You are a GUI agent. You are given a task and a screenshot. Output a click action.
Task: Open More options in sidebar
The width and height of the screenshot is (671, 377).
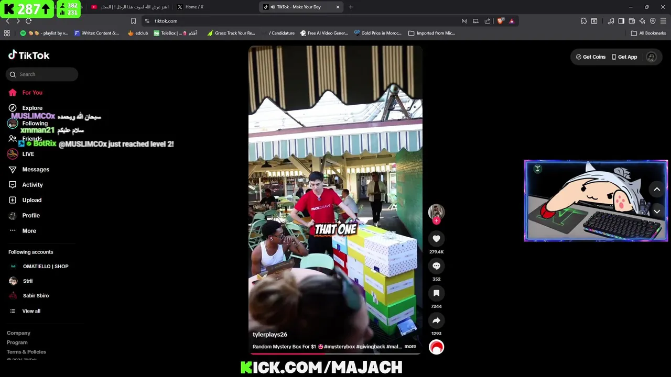23,231
